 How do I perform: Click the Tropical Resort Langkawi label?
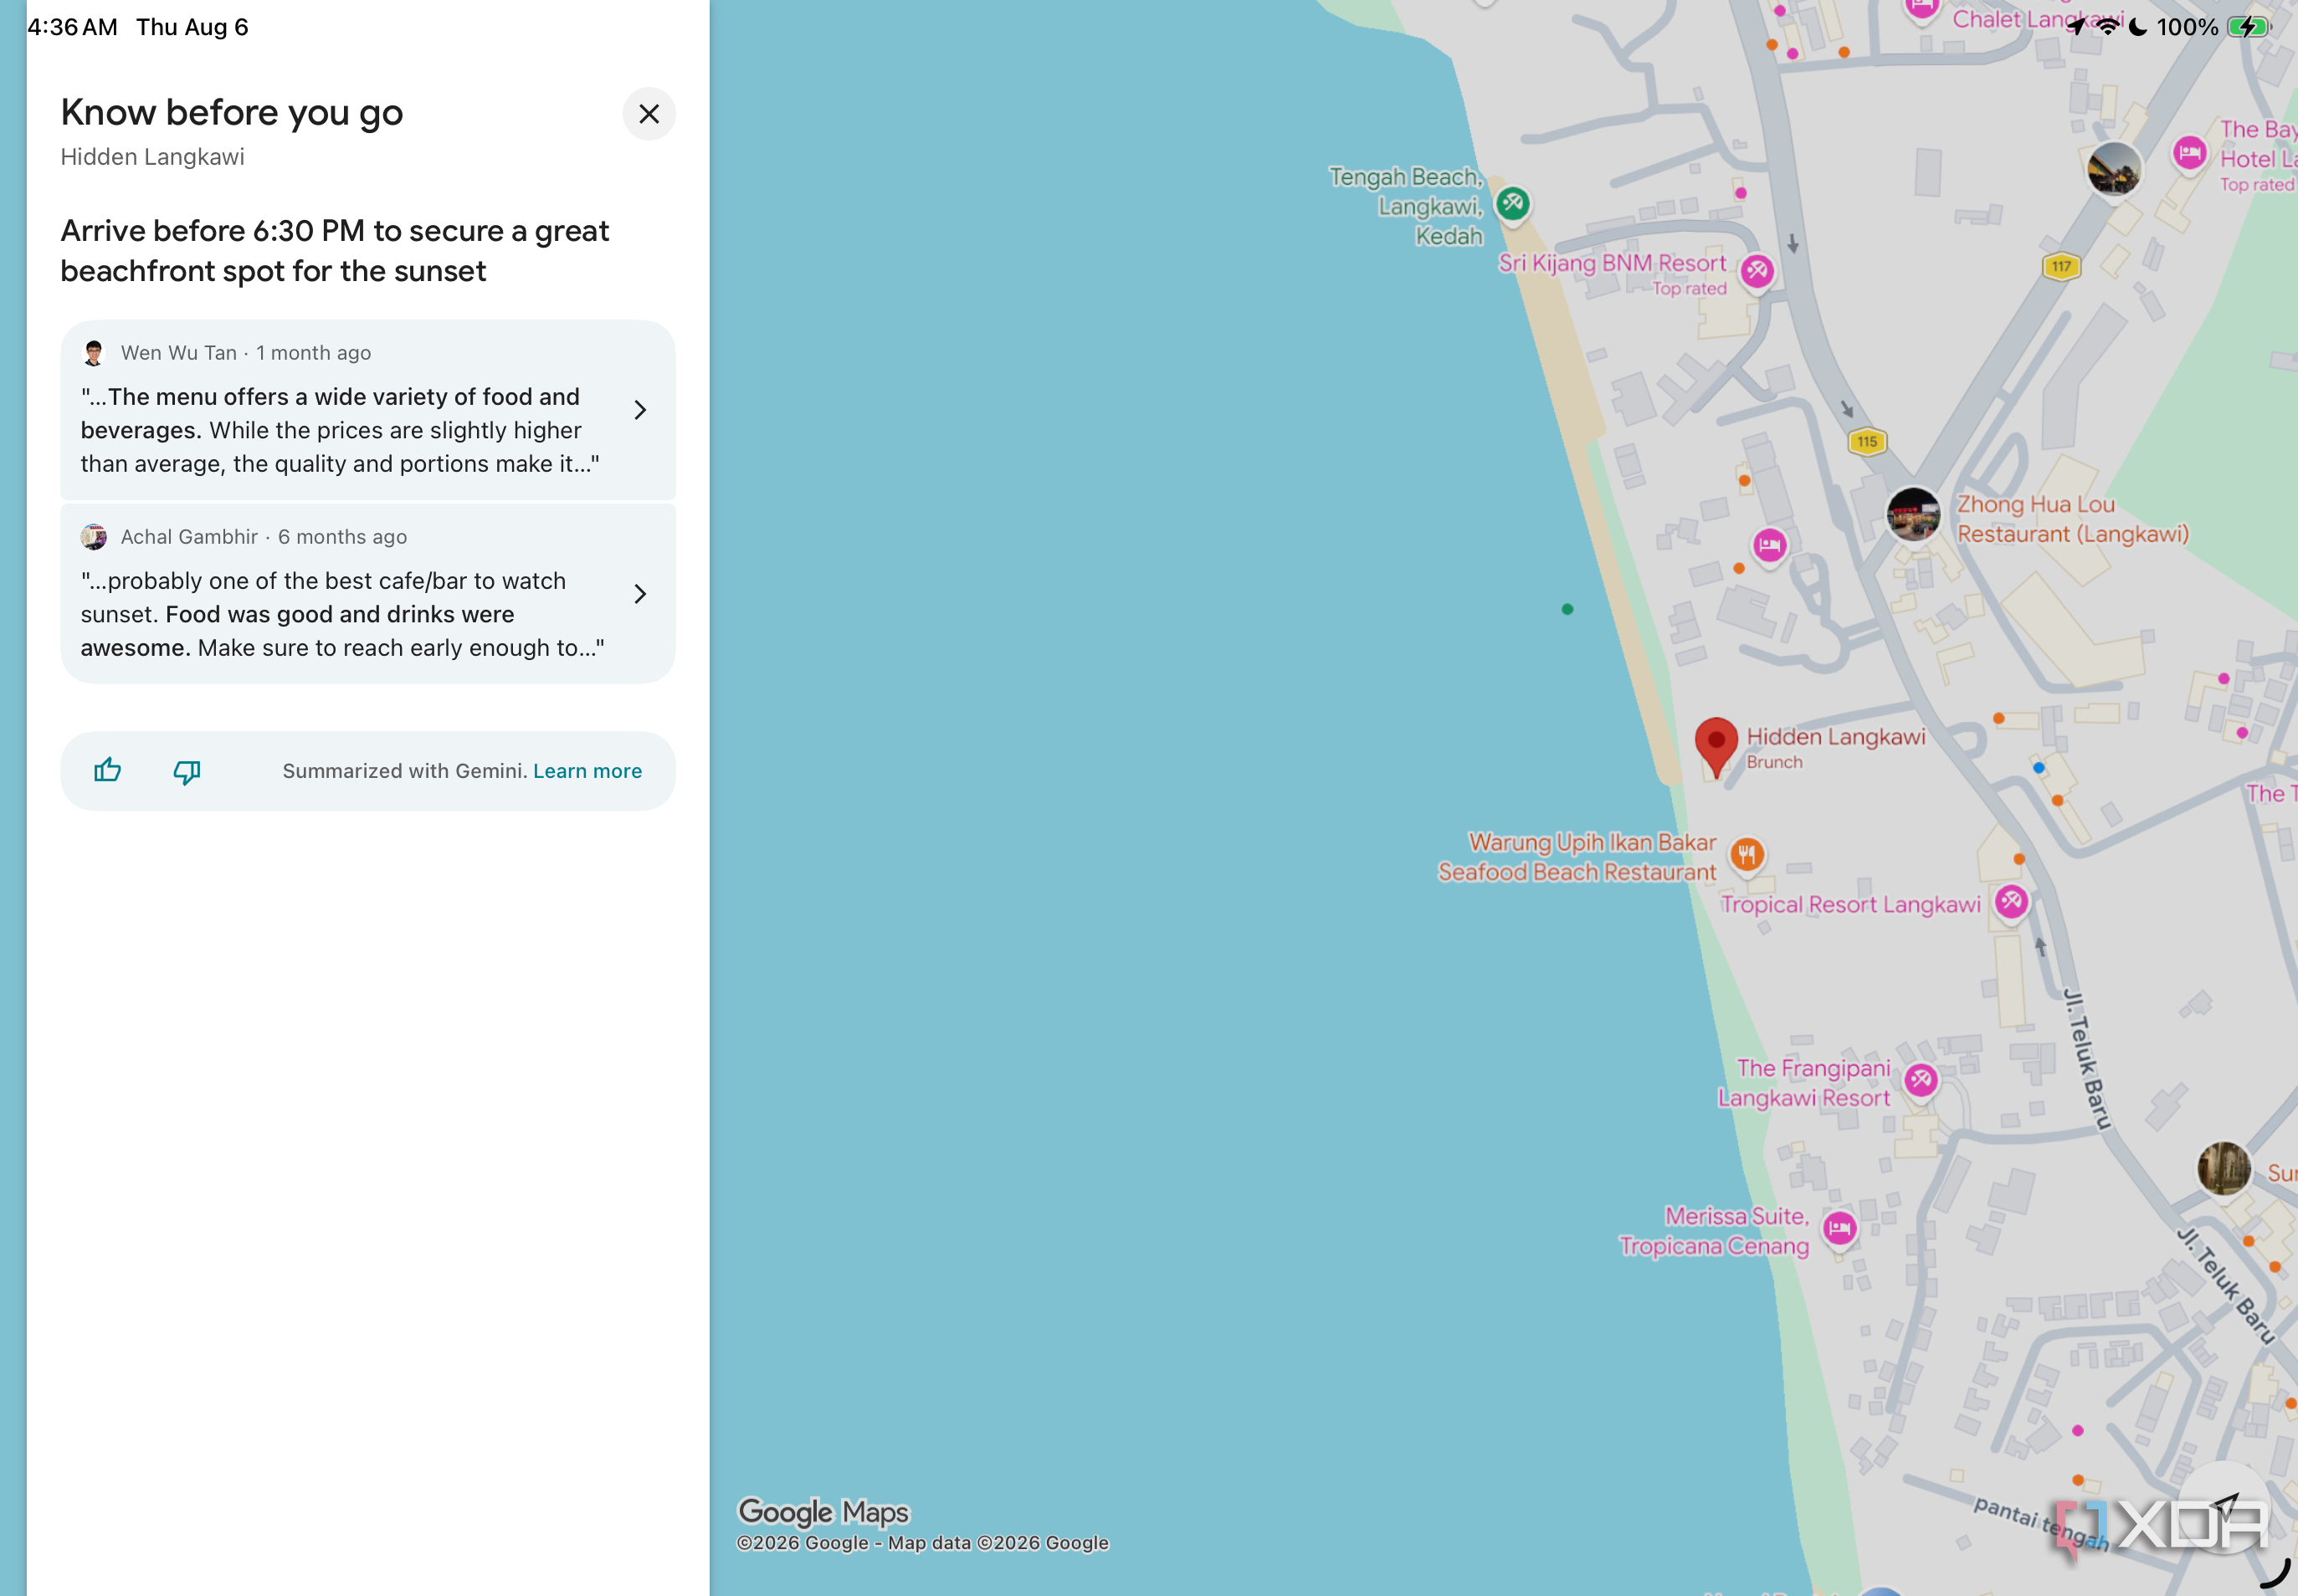click(x=1849, y=905)
